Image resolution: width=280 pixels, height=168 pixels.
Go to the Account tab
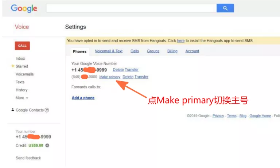coord(192,51)
